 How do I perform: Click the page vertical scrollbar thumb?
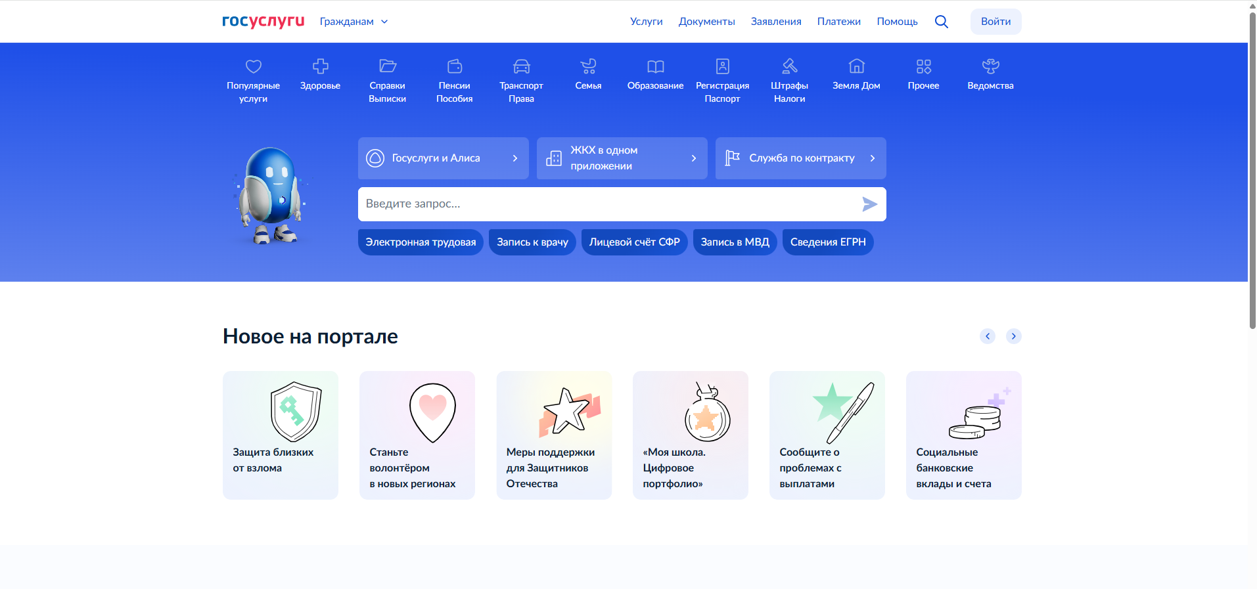pos(1252,171)
